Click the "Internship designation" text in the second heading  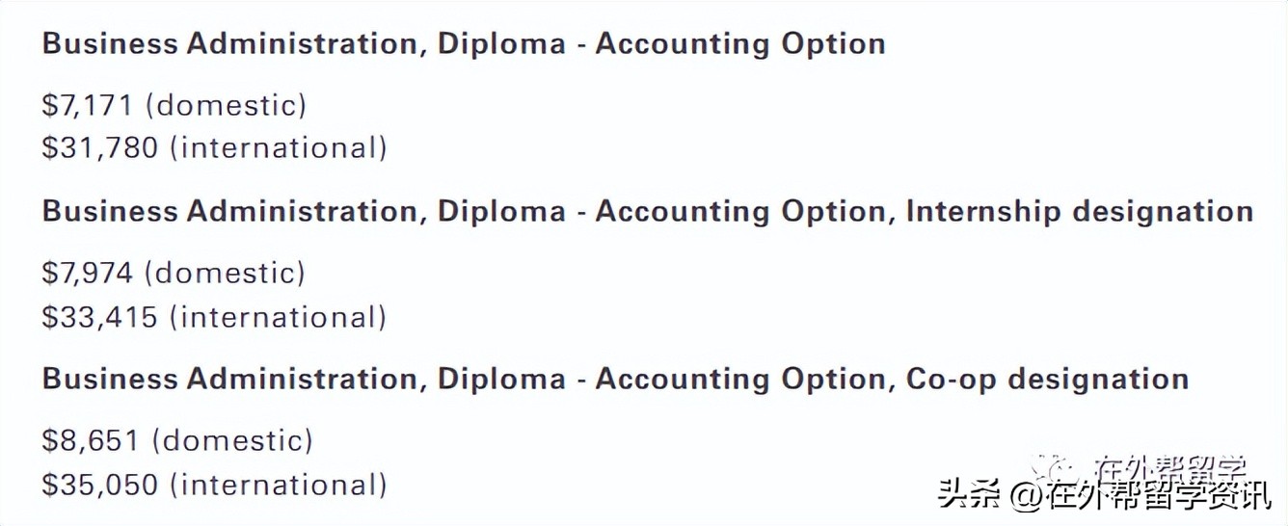click(x=1079, y=212)
